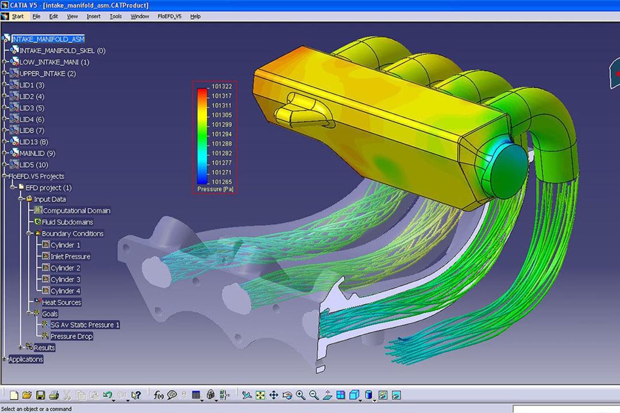Click the Zoom In magnifier

[x=300, y=395]
